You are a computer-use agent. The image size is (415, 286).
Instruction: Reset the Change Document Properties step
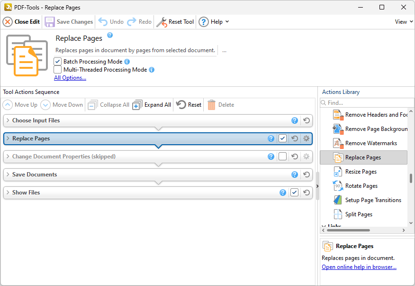coord(295,157)
